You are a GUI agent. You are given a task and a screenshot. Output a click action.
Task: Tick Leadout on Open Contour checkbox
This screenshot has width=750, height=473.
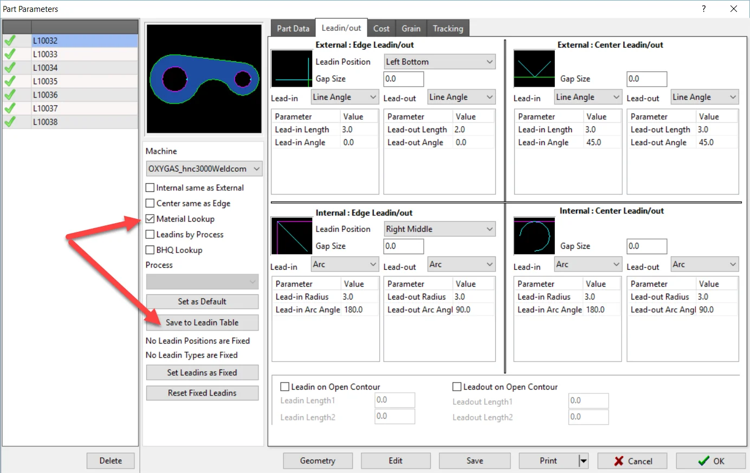tap(457, 387)
